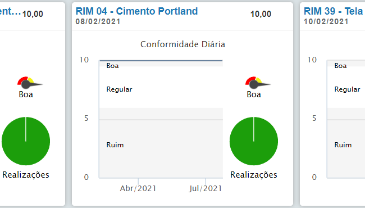Viewport: 365px width, 208px height.
Task: Open the RIM 04 - Cimento Portland title link
Action: point(136,11)
